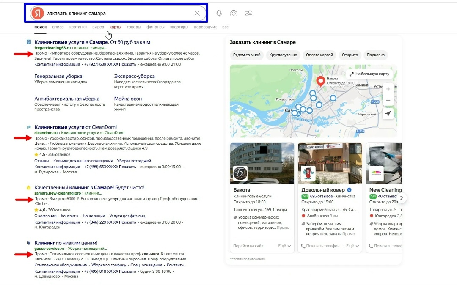457x285 pixels.
Task: Click the Бакота logo badge on its photo
Action: click(x=240, y=173)
